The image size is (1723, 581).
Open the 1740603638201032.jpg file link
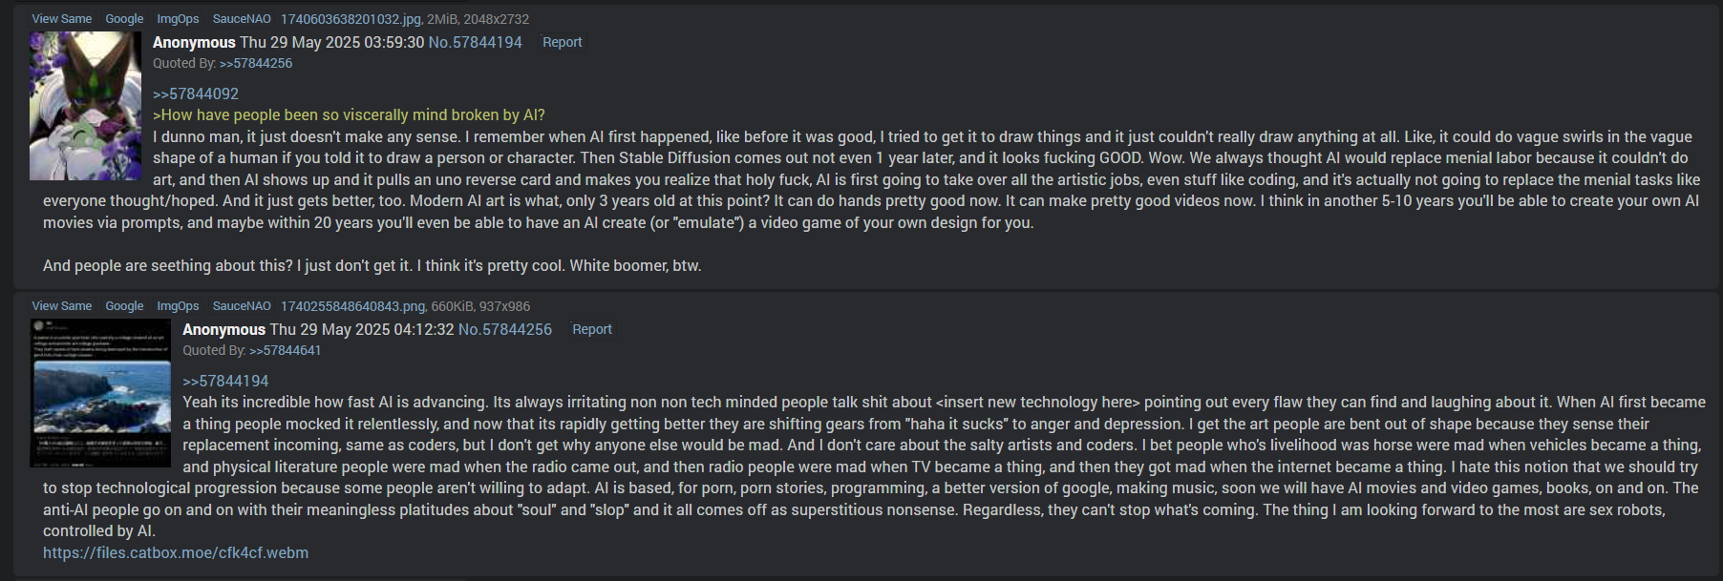click(x=351, y=19)
